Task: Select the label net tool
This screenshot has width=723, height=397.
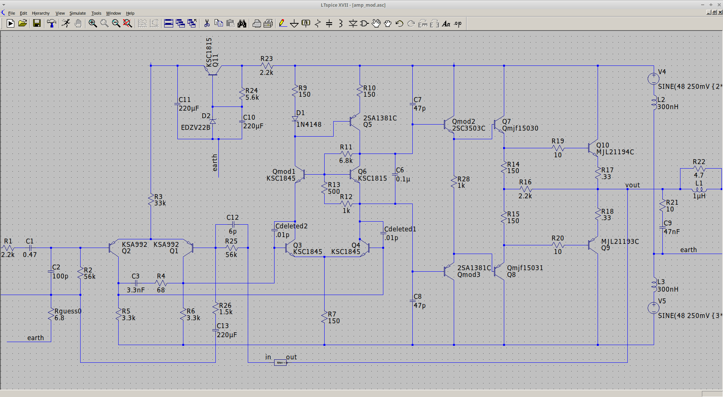Action: [x=306, y=24]
